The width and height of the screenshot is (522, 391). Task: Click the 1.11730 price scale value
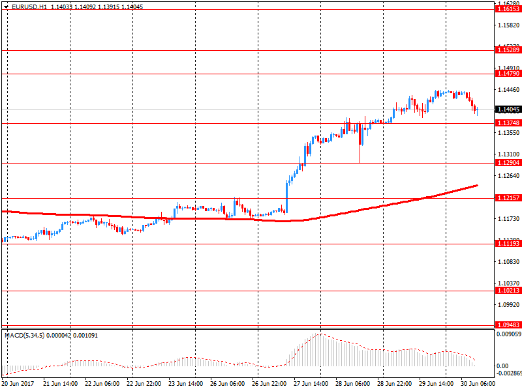tap(508, 219)
